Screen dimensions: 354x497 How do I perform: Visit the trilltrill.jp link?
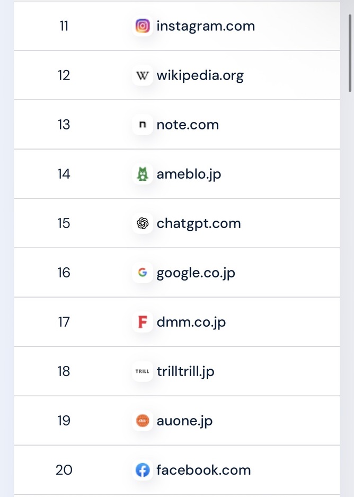pyautogui.click(x=185, y=371)
